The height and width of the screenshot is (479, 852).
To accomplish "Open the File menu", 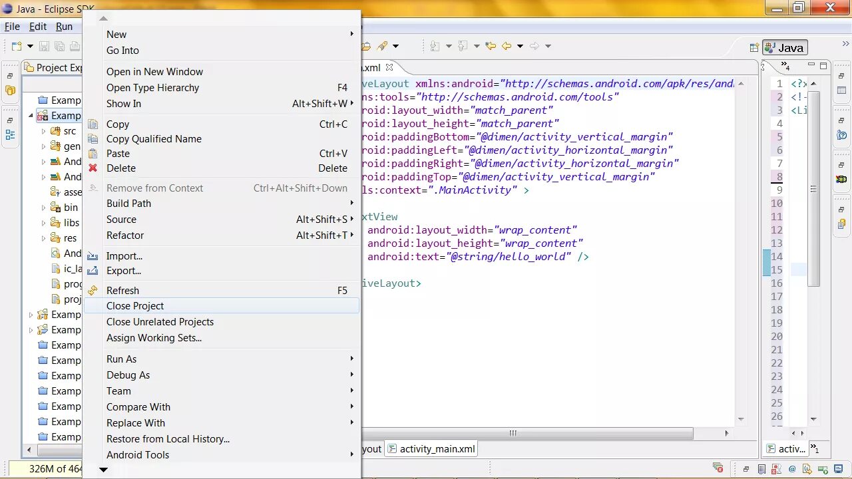I will [x=12, y=27].
